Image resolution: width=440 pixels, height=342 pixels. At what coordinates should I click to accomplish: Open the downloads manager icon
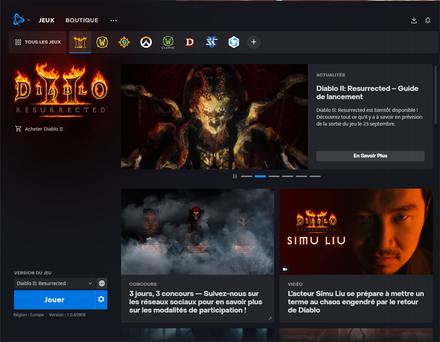point(414,20)
